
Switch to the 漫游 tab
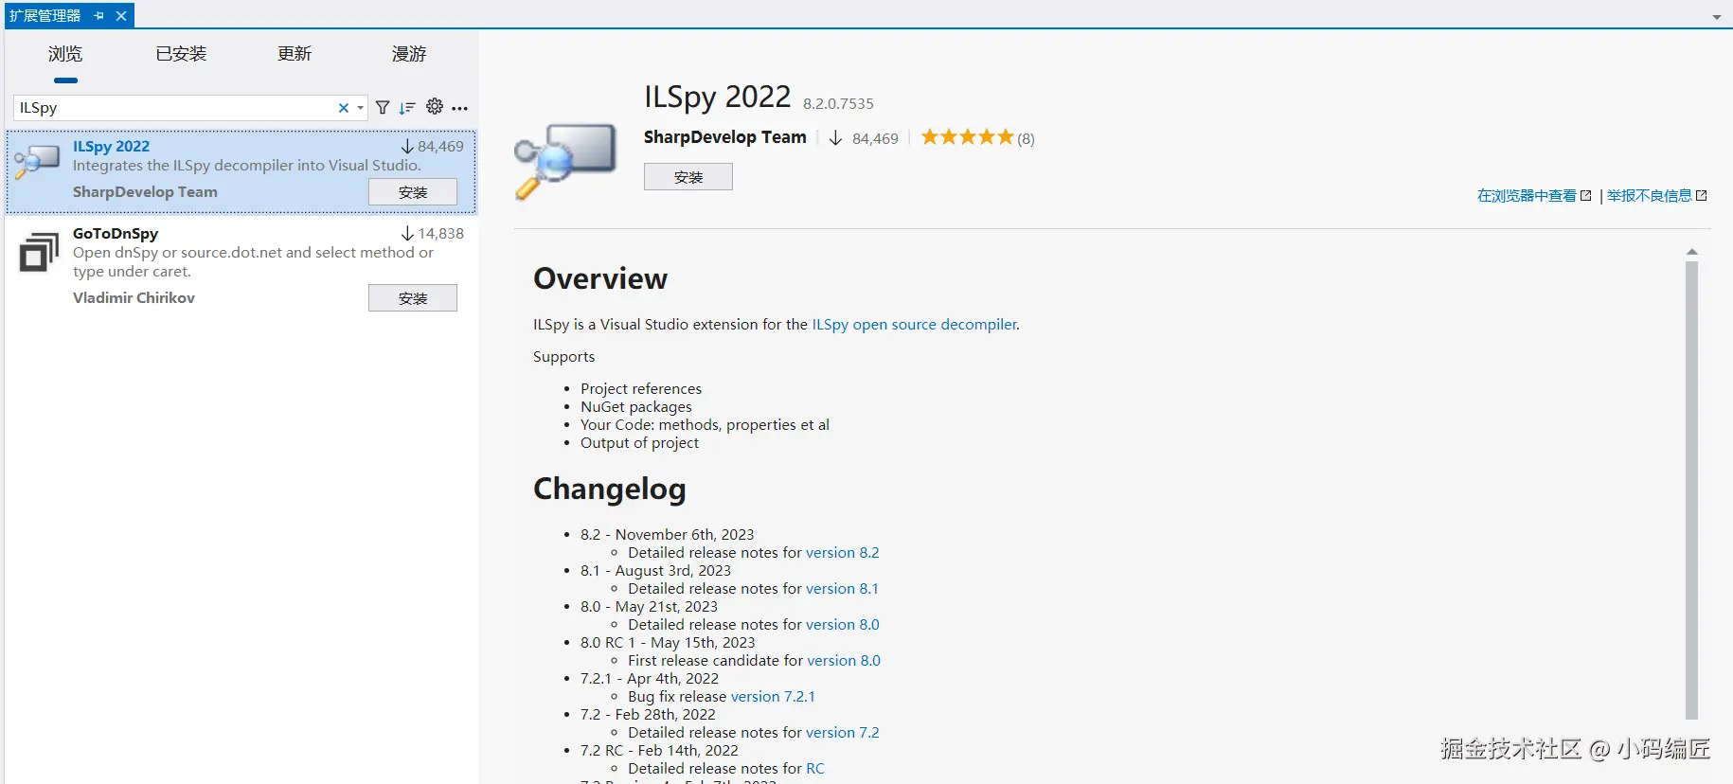[x=409, y=54]
